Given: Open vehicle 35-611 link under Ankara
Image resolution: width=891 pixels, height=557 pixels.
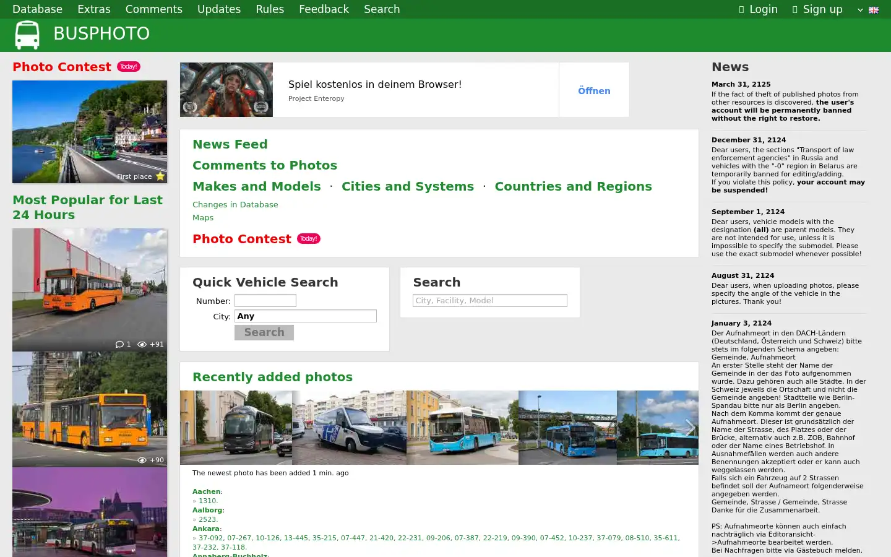Looking at the screenshot, I should click(666, 538).
